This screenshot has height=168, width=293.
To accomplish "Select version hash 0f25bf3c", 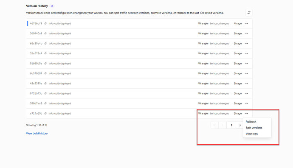I will 36,93.
